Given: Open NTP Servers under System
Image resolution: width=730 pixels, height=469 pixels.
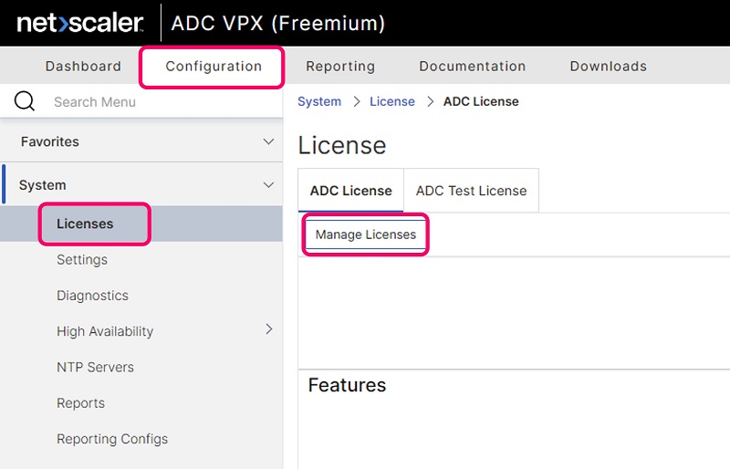Looking at the screenshot, I should pos(95,367).
